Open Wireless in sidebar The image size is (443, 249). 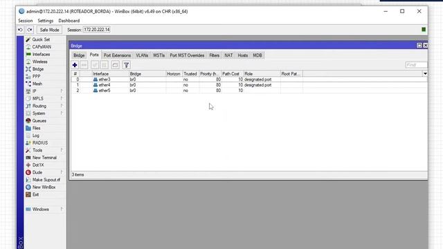[40, 62]
